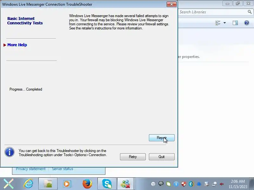
Task: Click the muted volume tray icon
Action: [x=222, y=184]
